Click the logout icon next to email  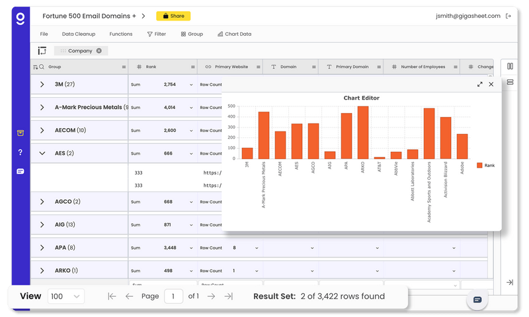pyautogui.click(x=509, y=16)
